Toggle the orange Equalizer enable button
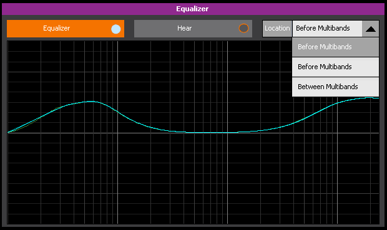The image size is (387, 230). (66, 29)
